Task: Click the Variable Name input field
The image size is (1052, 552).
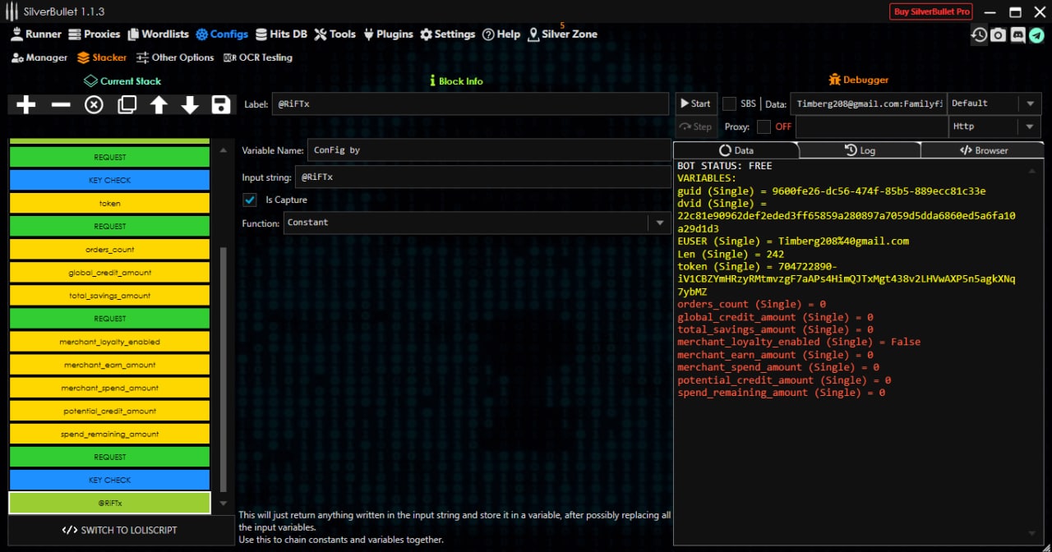Action: [x=488, y=150]
